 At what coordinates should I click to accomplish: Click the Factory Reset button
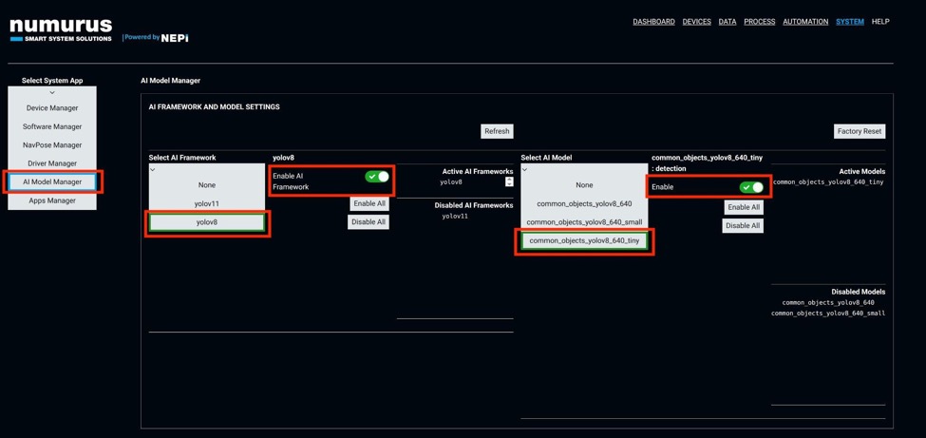(x=859, y=131)
